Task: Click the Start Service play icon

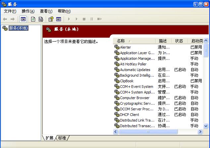Action: coord(69,19)
